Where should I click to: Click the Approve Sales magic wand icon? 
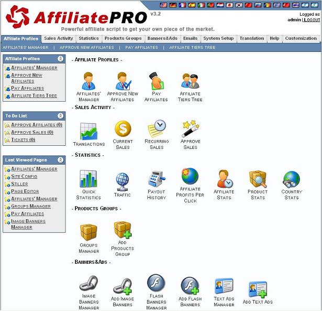[x=190, y=128]
